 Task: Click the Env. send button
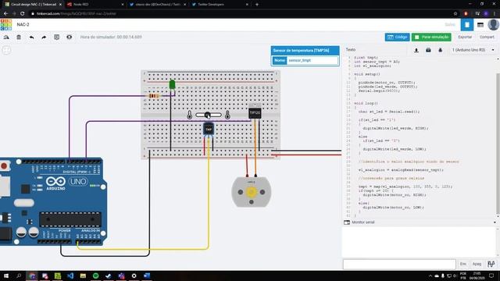pyautogui.click(x=463, y=264)
